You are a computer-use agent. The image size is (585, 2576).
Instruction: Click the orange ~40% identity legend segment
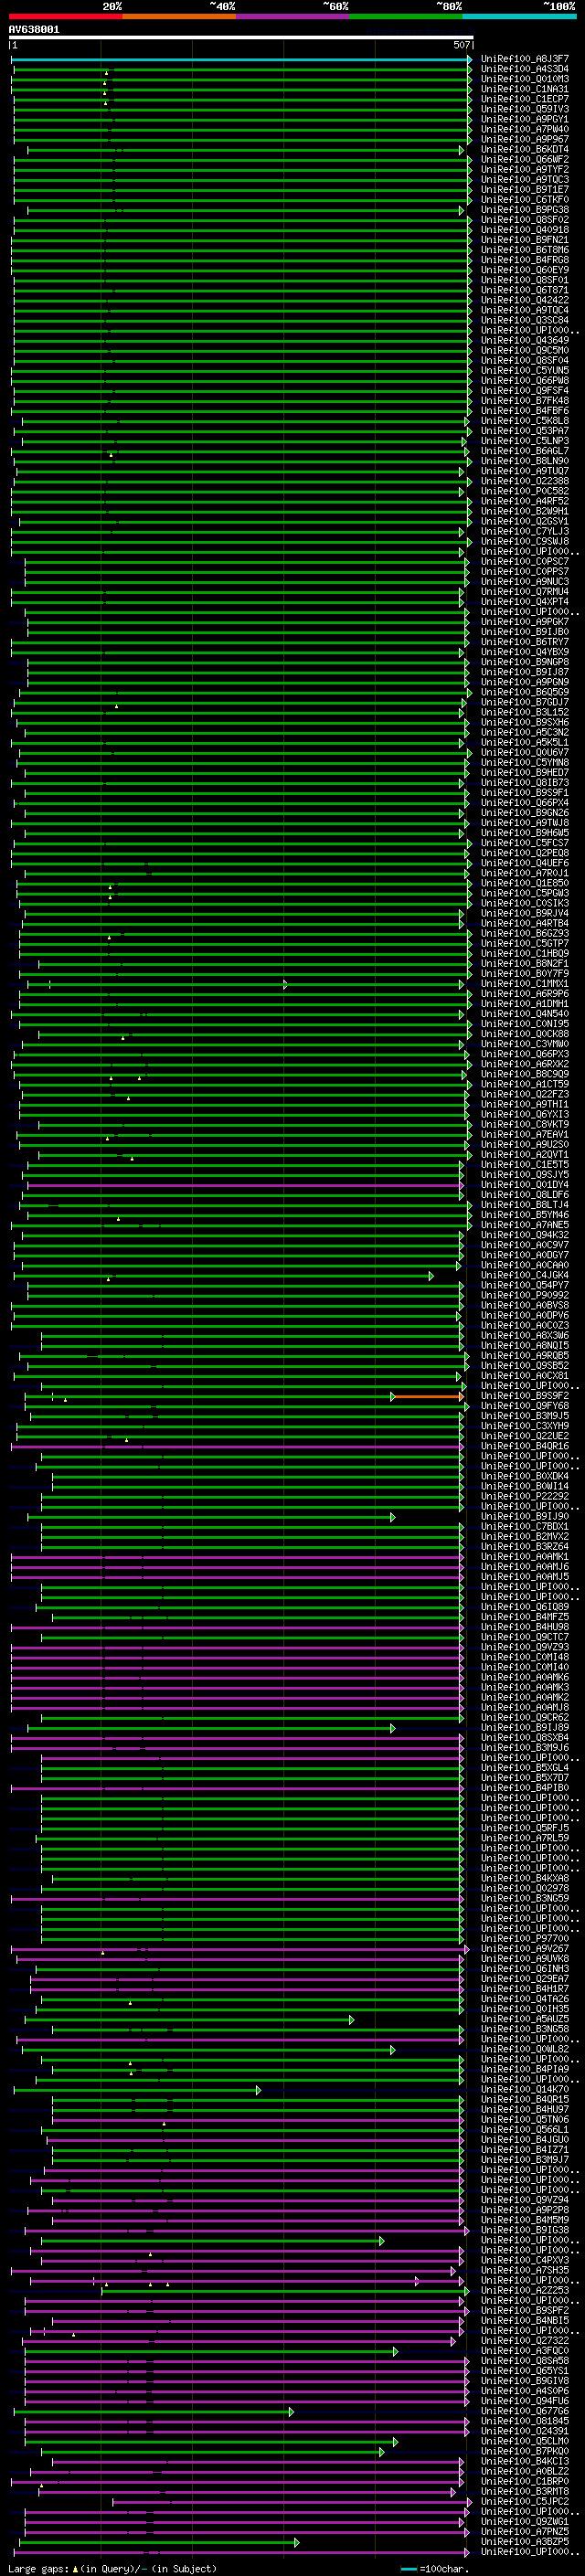pos(179,16)
